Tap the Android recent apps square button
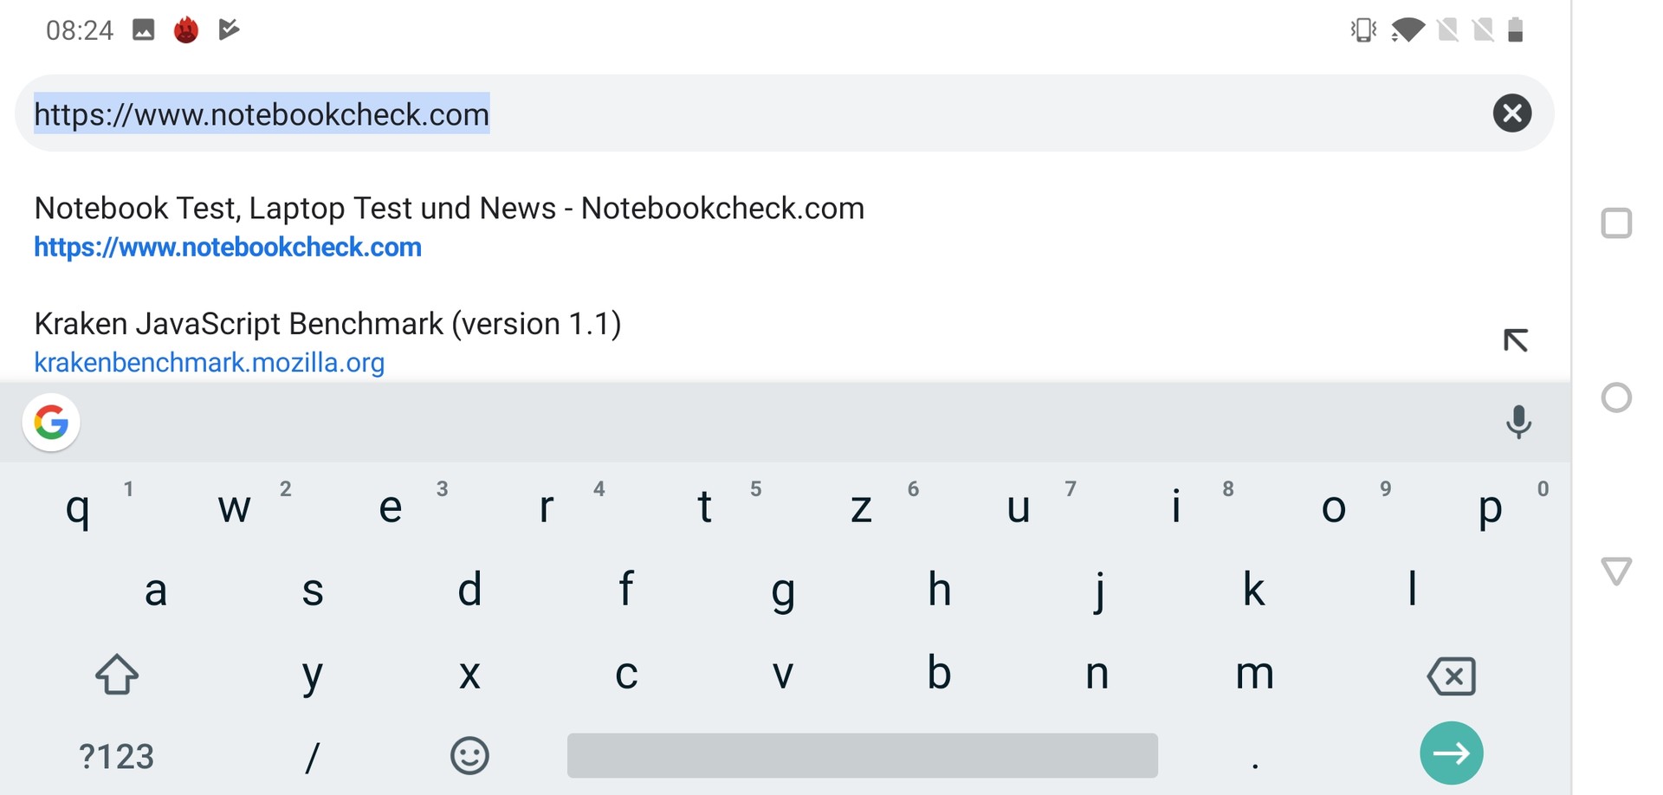Image resolution: width=1663 pixels, height=795 pixels. pyautogui.click(x=1616, y=223)
